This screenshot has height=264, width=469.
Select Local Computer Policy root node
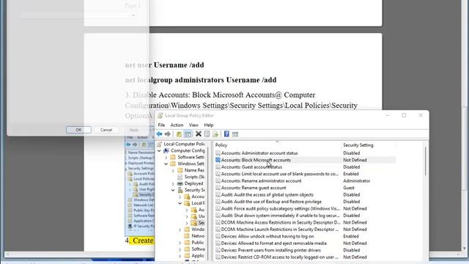tap(184, 144)
